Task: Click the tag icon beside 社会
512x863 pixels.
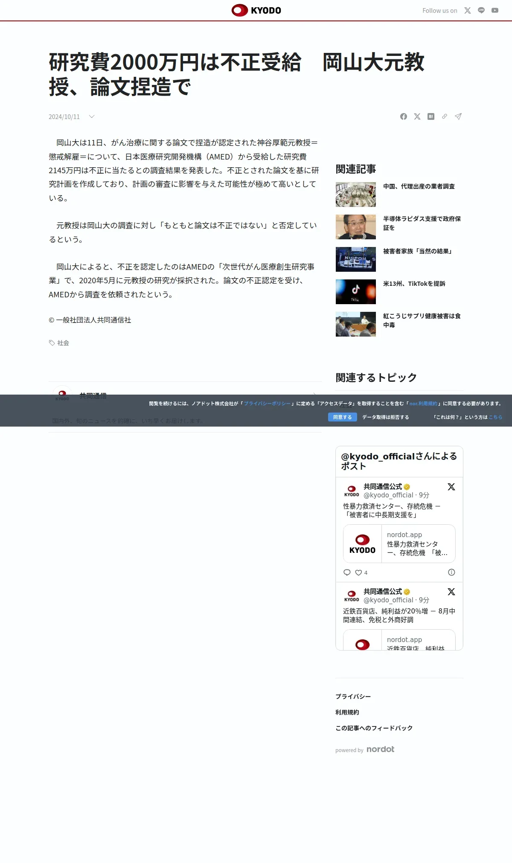Action: [52, 343]
